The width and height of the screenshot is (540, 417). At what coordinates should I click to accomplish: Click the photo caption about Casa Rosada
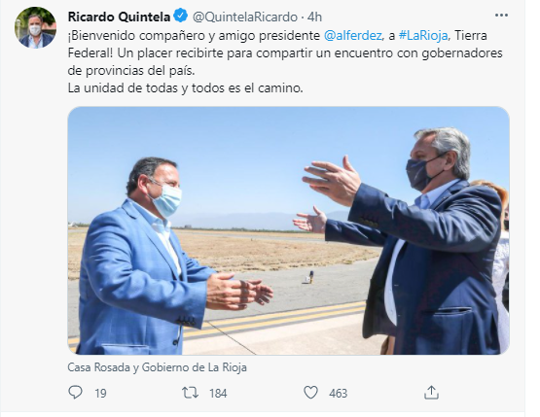(x=157, y=367)
